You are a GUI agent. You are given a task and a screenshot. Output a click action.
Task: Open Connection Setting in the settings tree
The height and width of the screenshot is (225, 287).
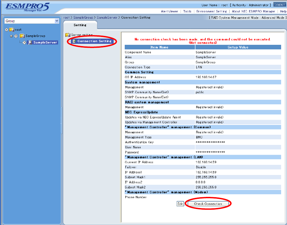click(94, 41)
